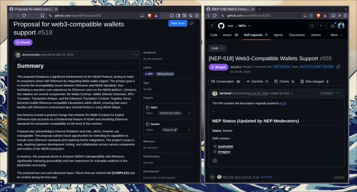The image size is (357, 192).
Task: Click Brave Shields icon in left window
Action: [x=149, y=15]
